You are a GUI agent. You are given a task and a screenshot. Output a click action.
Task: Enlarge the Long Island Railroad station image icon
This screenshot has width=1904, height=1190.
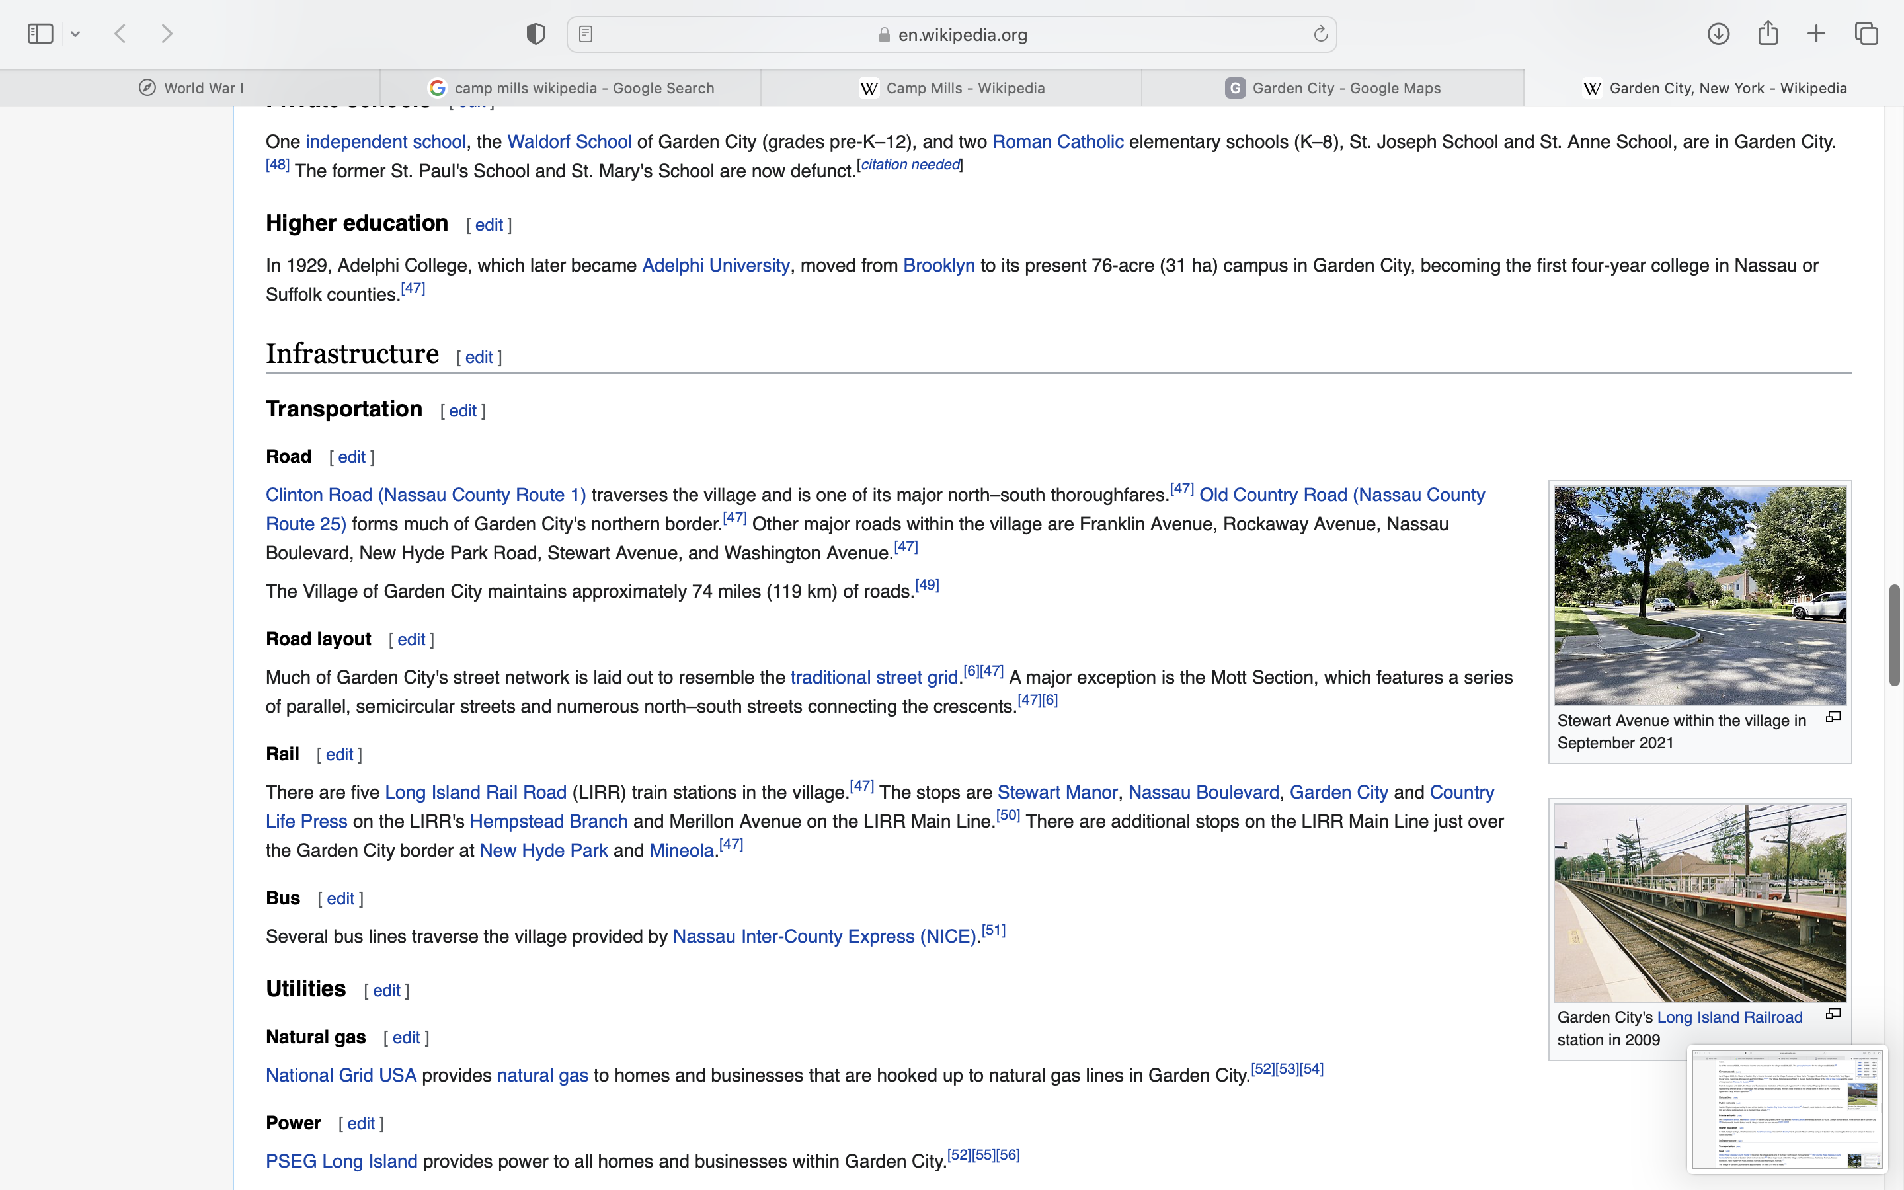pyautogui.click(x=1833, y=1013)
